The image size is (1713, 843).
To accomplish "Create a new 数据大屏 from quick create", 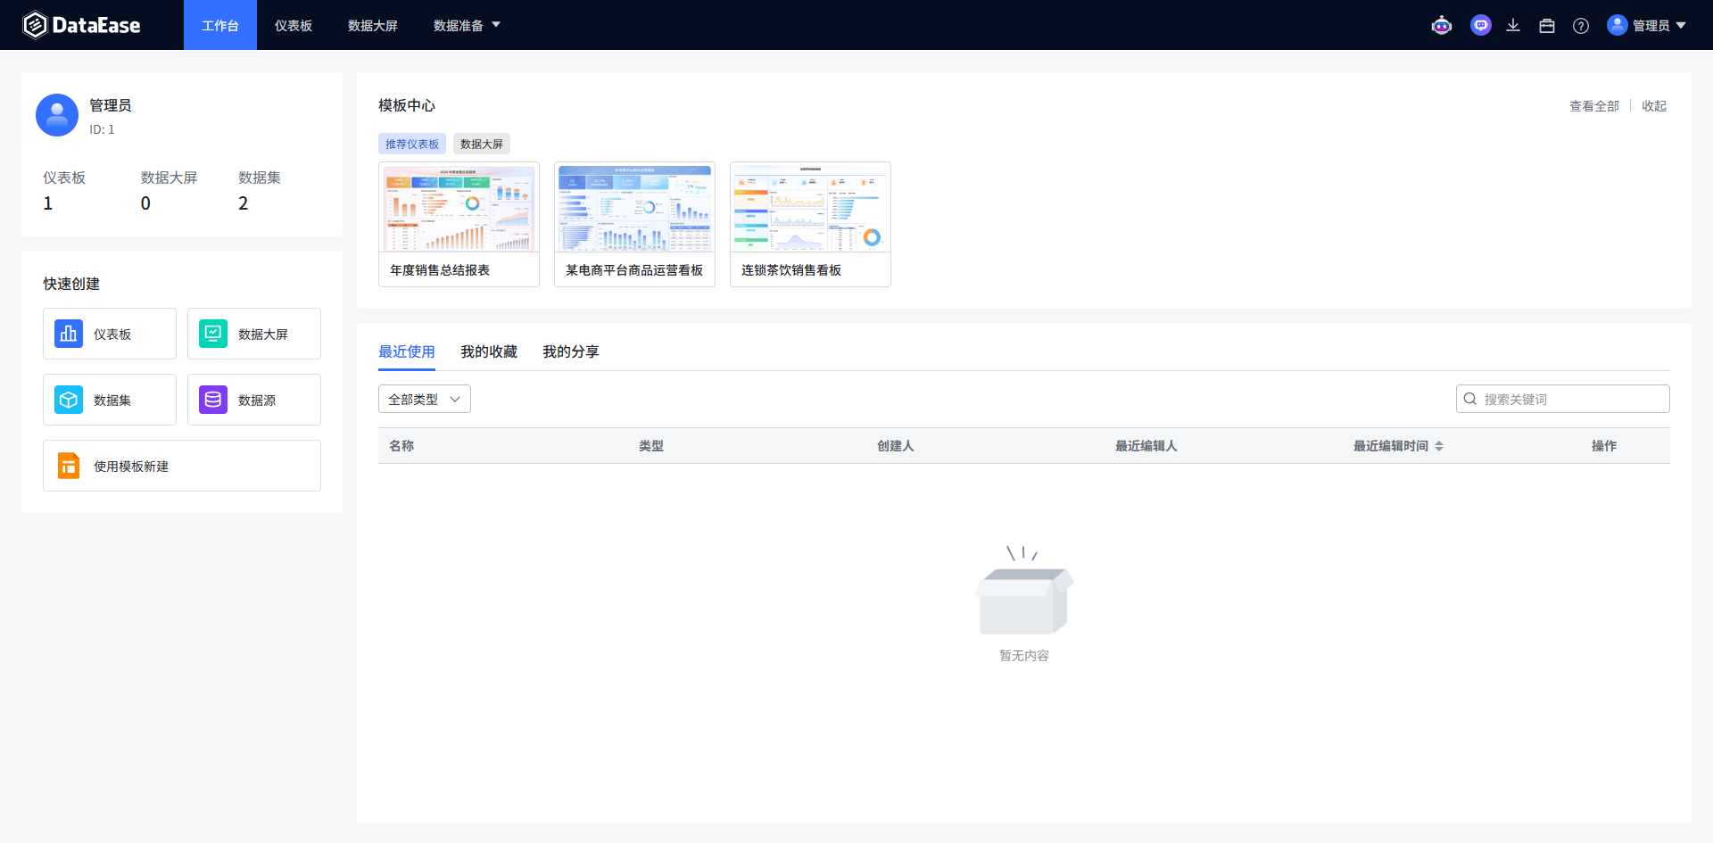I will (254, 334).
